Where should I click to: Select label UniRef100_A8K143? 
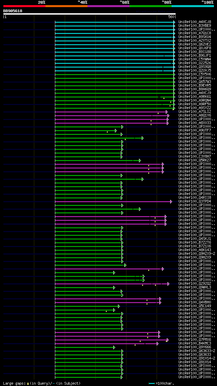tap(195, 250)
